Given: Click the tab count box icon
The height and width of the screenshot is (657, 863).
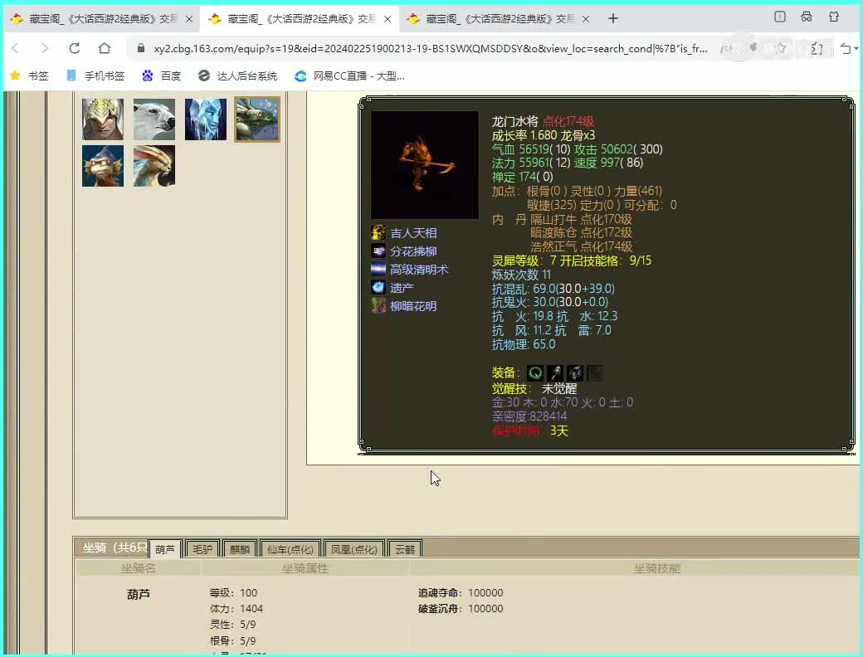Looking at the screenshot, I should [780, 17].
